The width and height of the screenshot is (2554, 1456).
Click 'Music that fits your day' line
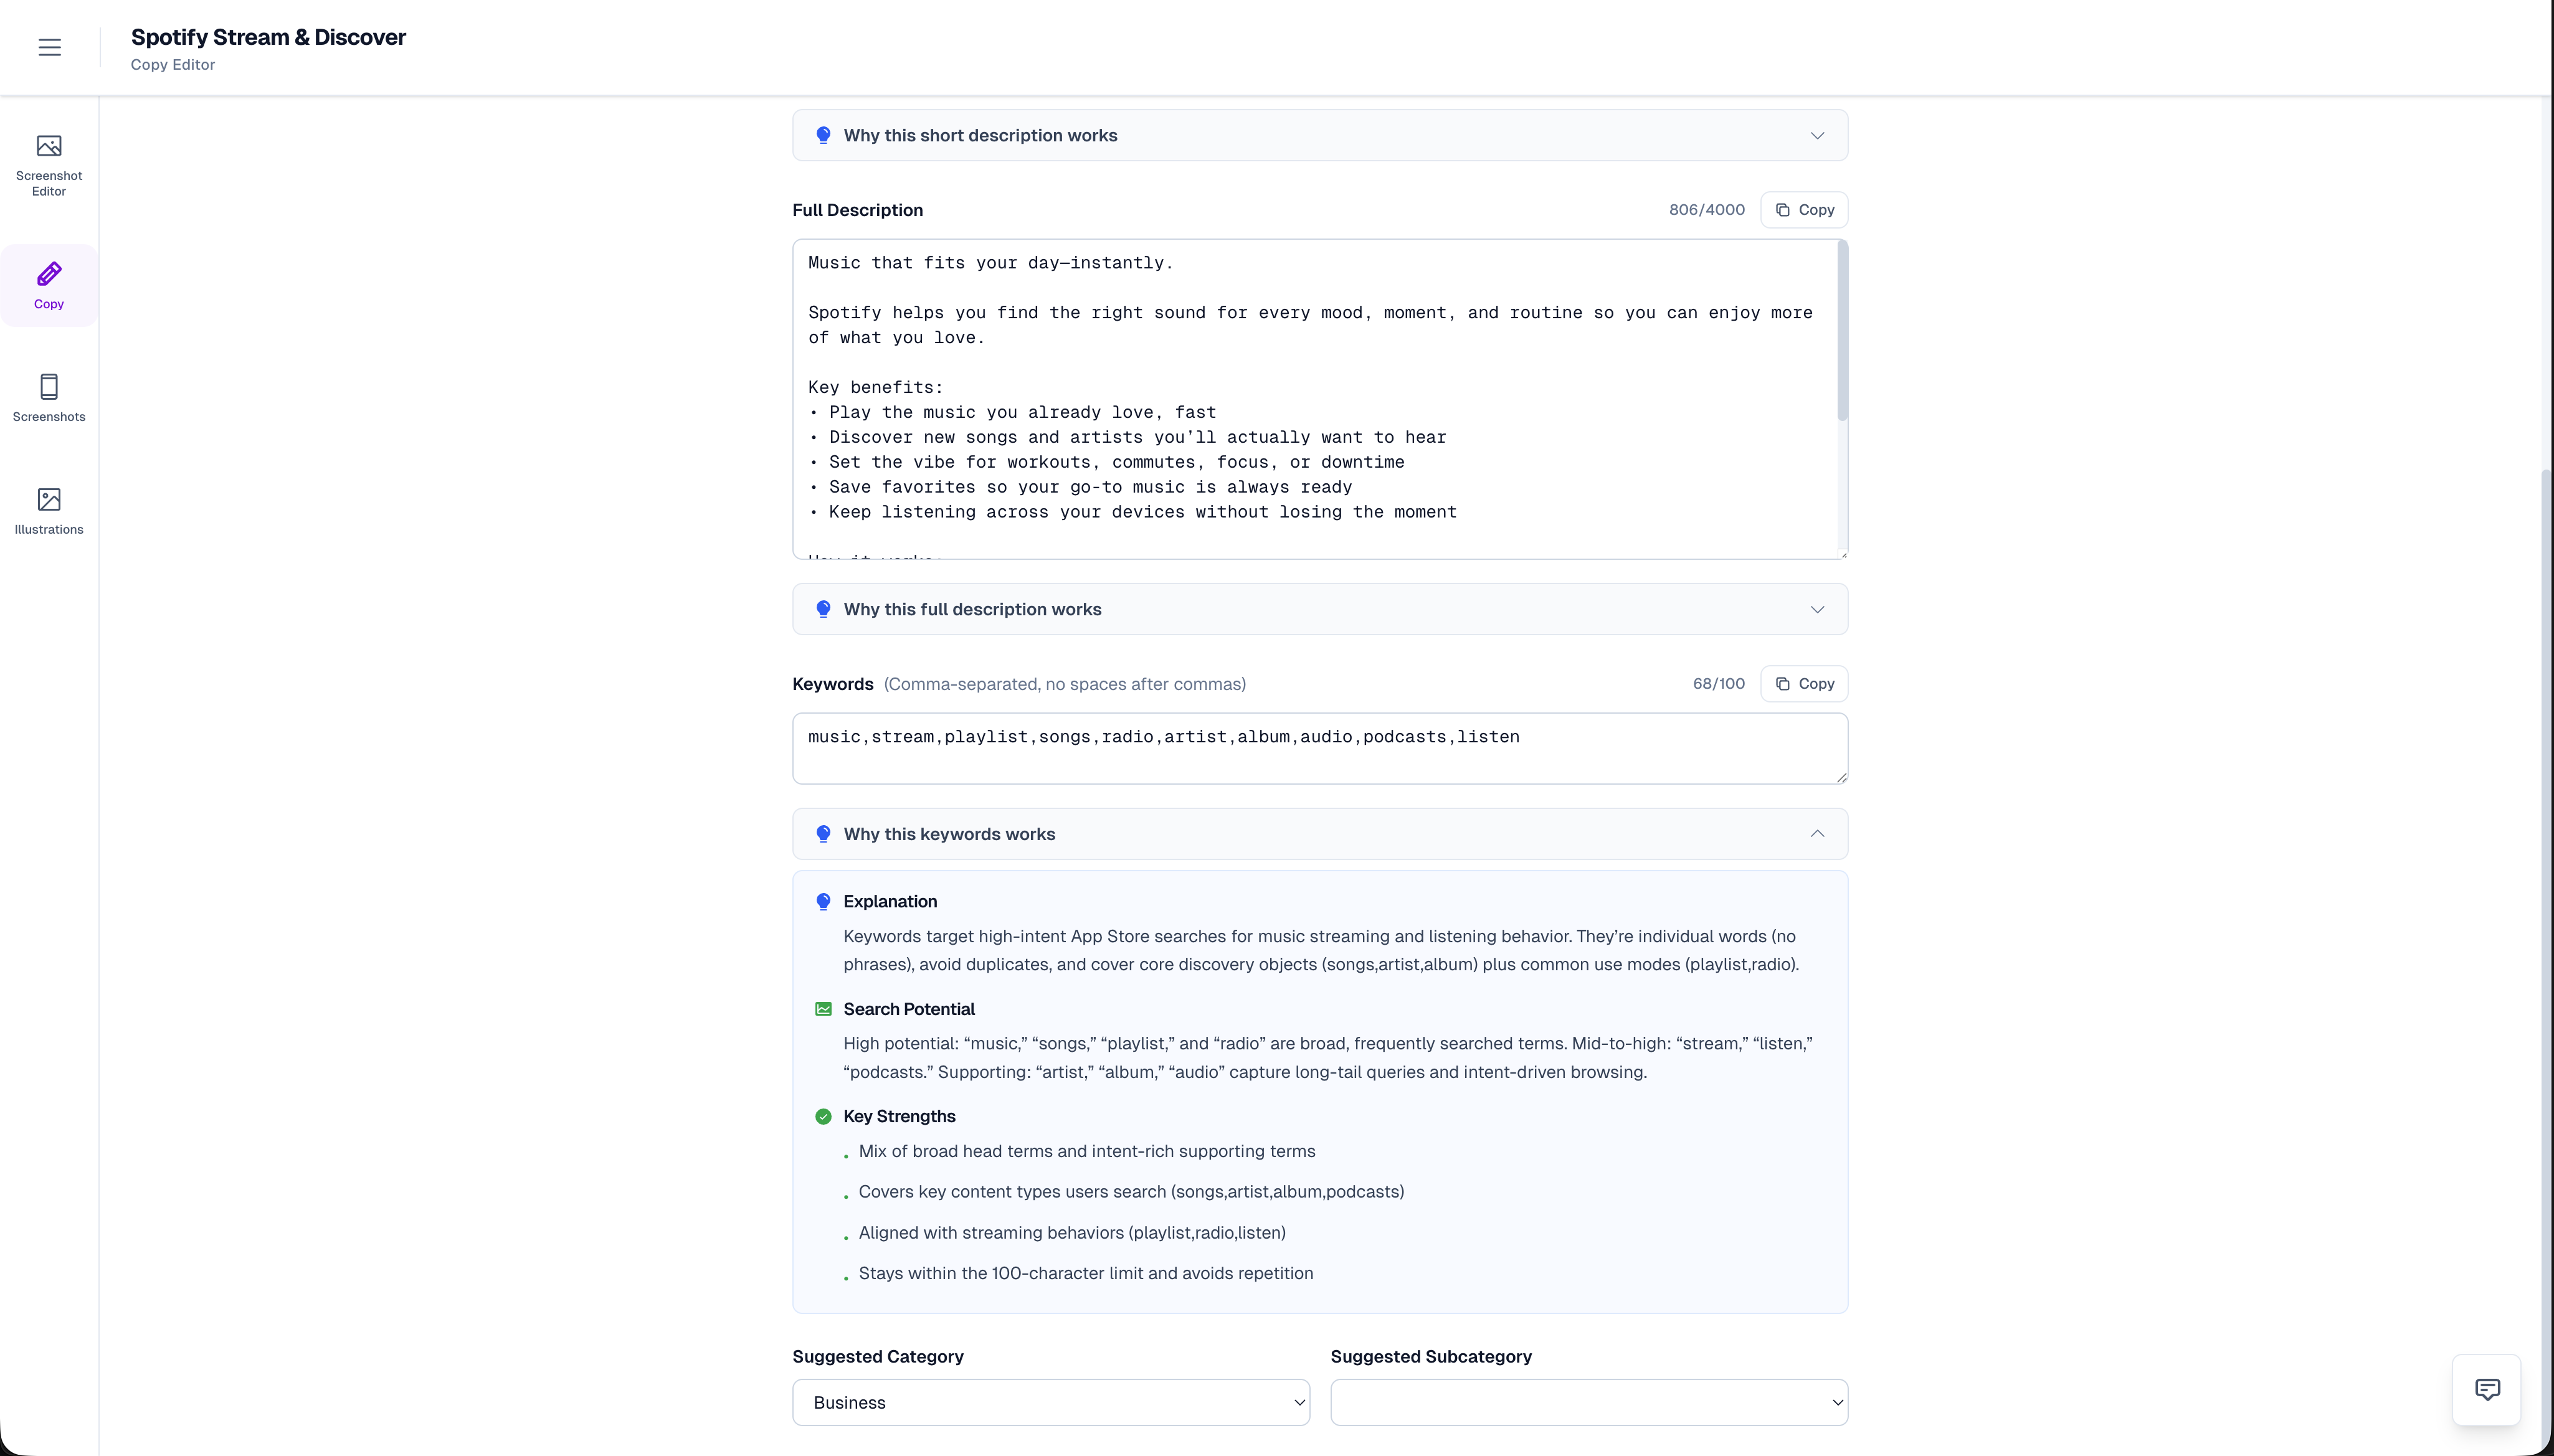click(990, 263)
